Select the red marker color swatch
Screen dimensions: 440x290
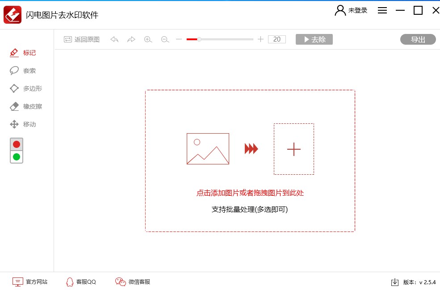[x=16, y=144]
